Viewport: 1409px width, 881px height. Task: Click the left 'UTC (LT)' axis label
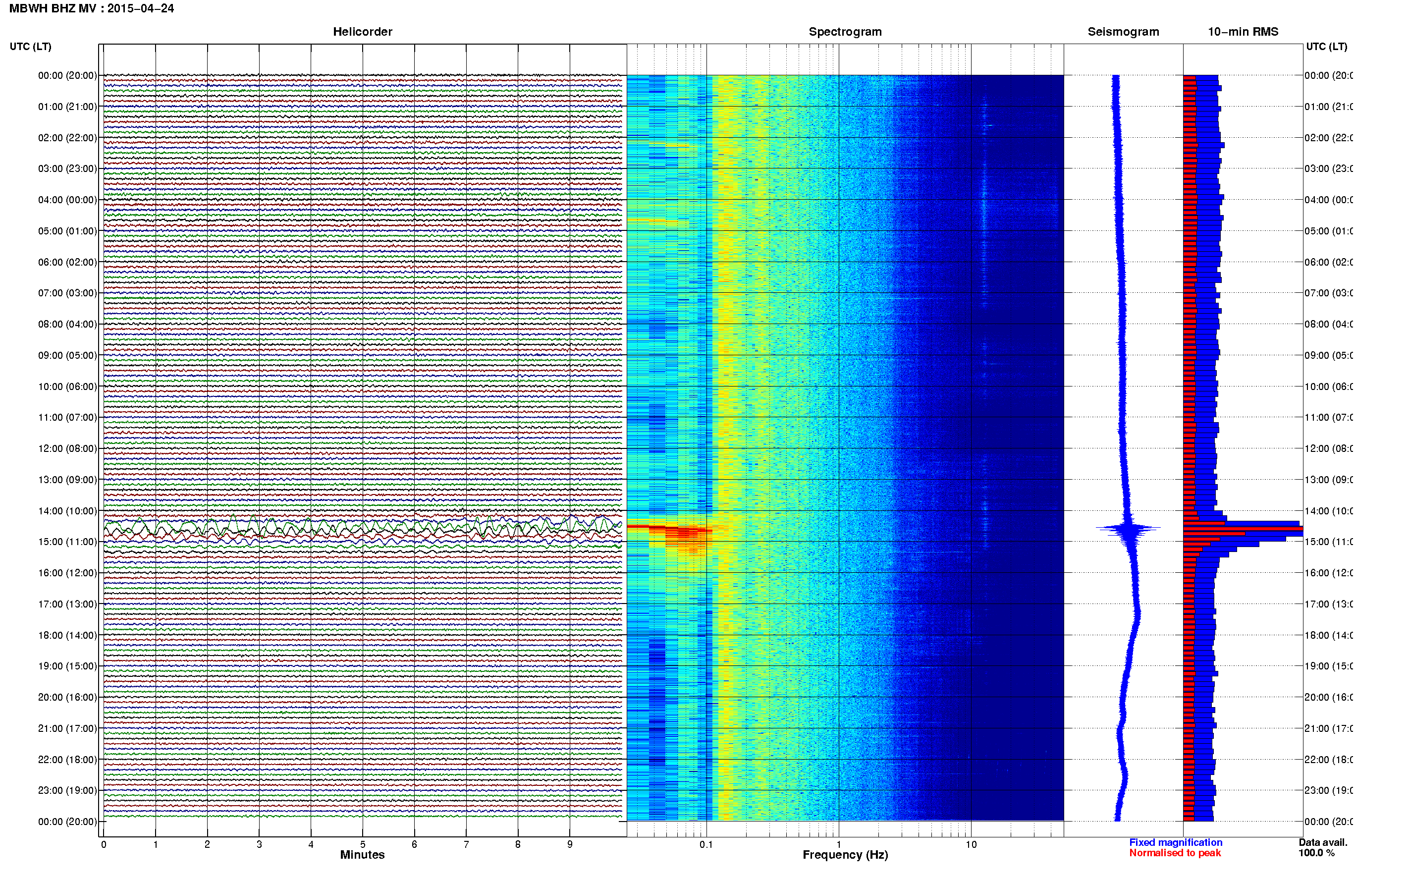click(x=30, y=46)
